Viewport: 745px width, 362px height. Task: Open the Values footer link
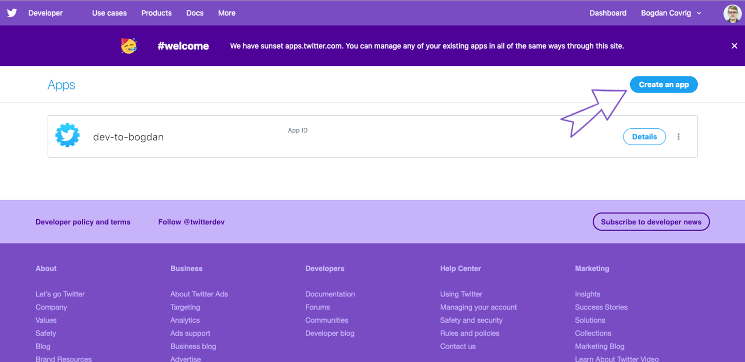point(46,320)
